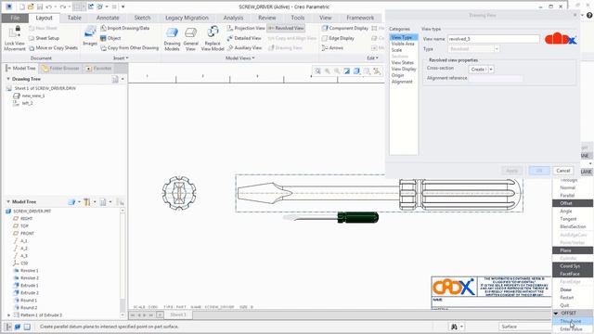Open Component Display
The width and height of the screenshot is (594, 334).
pos(345,29)
